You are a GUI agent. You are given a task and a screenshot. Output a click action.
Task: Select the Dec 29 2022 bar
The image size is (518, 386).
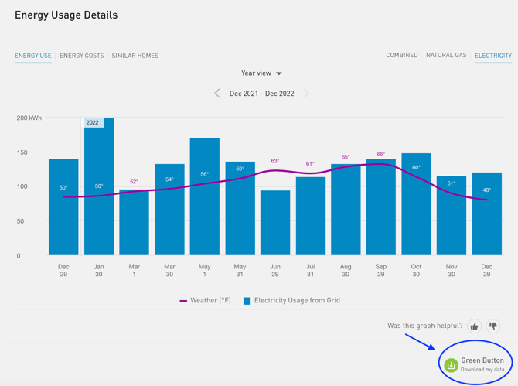pos(487,213)
